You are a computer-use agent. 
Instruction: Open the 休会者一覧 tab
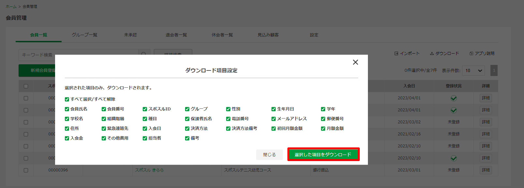coord(222,35)
